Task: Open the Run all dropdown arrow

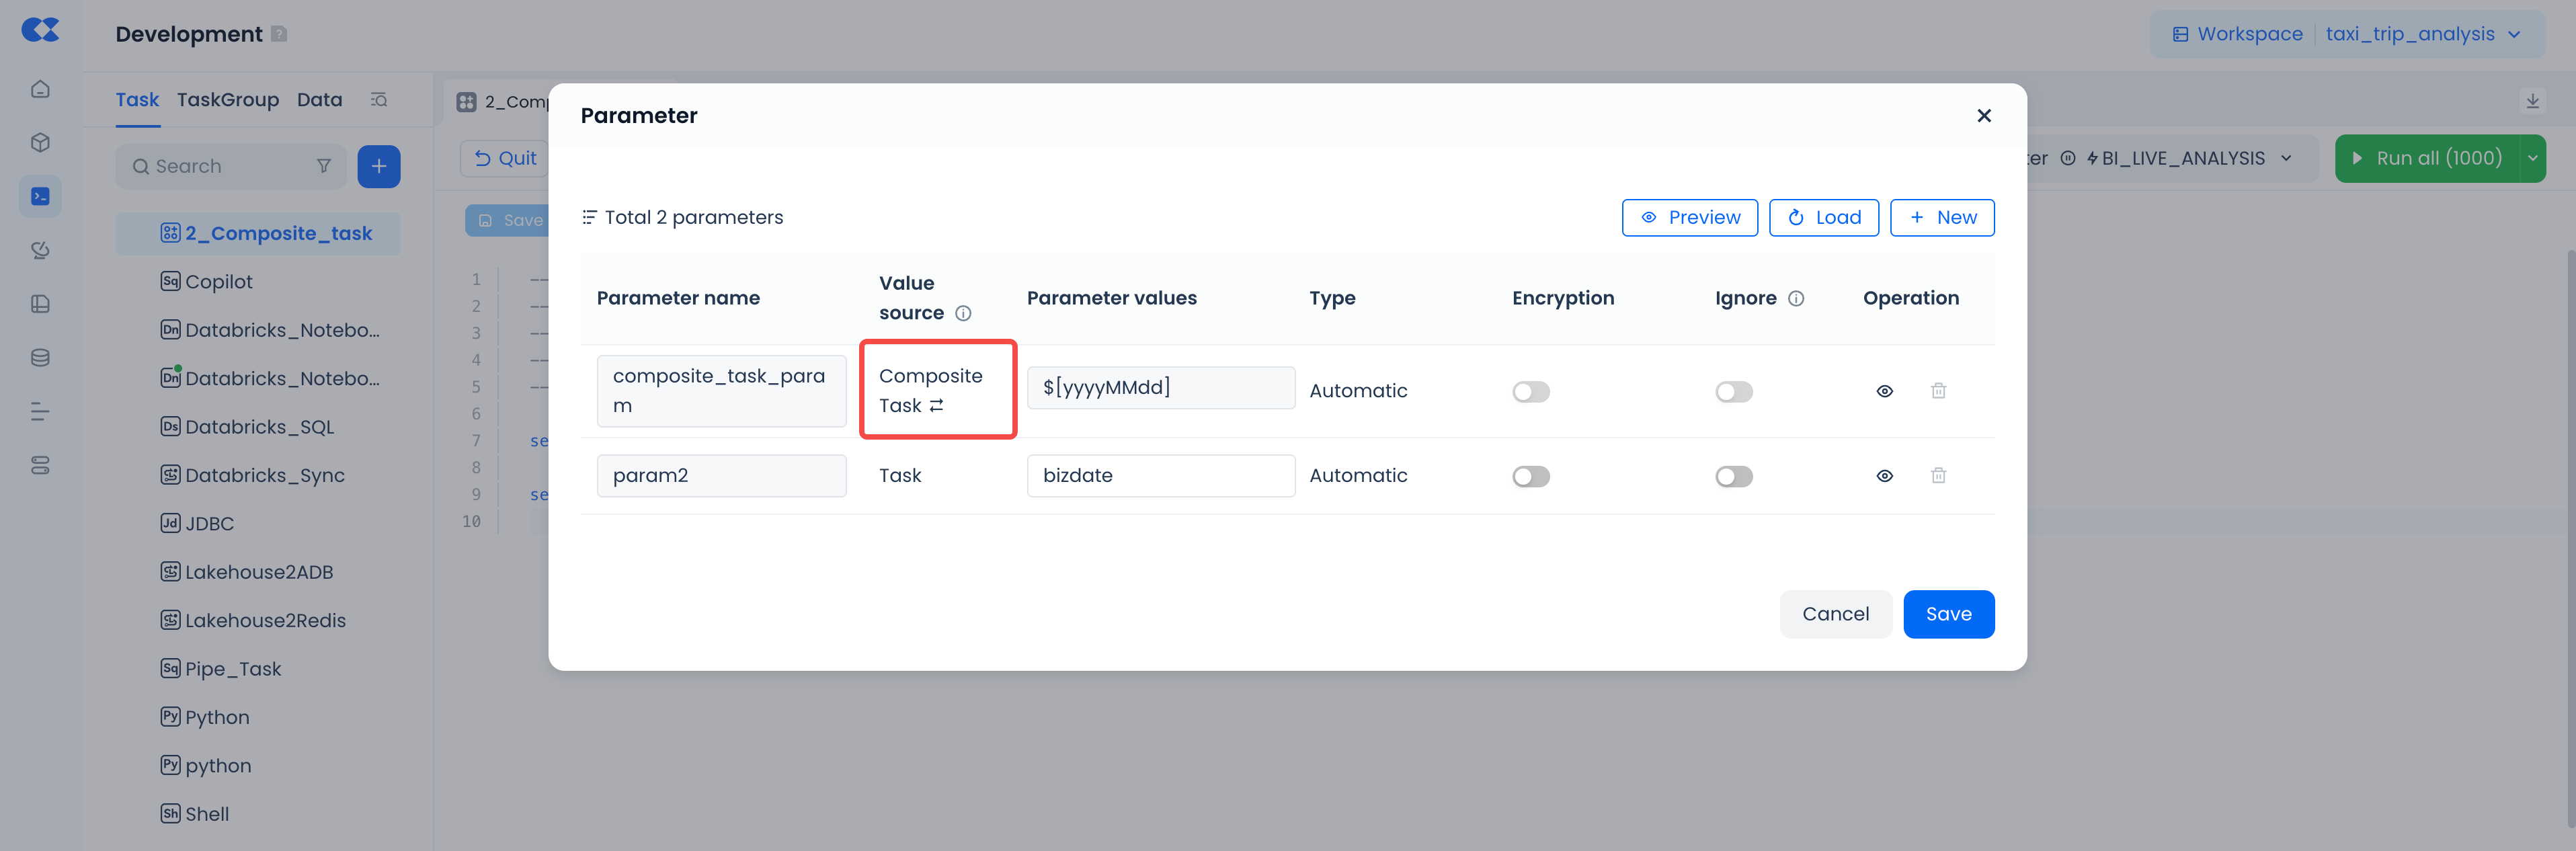Action: coord(2532,159)
